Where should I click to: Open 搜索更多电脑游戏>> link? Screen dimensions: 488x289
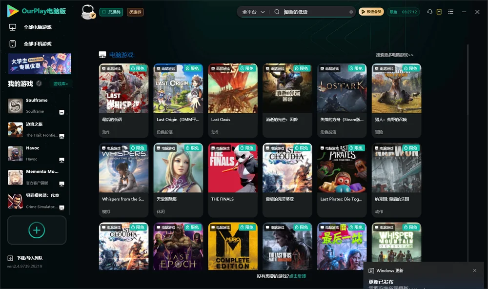(394, 55)
